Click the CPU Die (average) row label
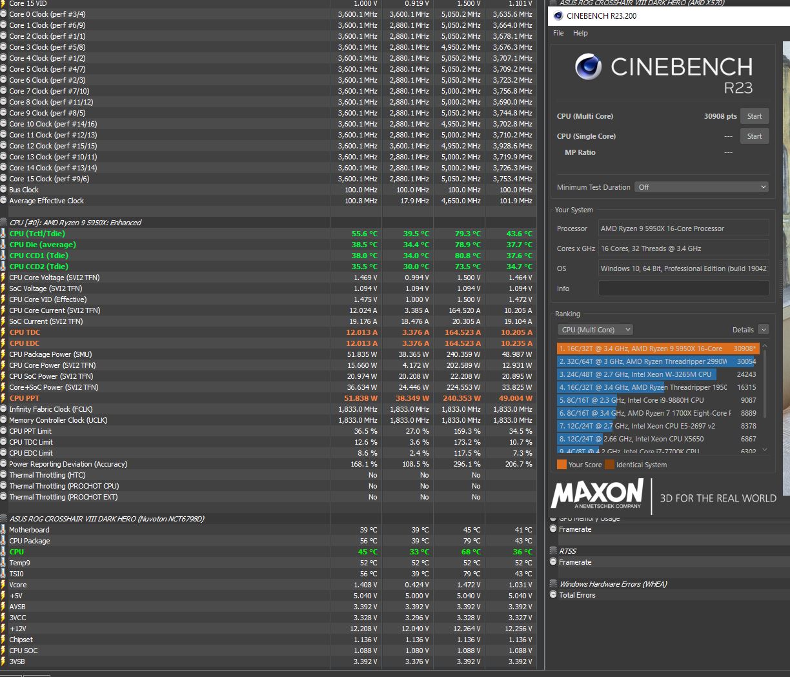Image resolution: width=790 pixels, height=677 pixels. (43, 245)
